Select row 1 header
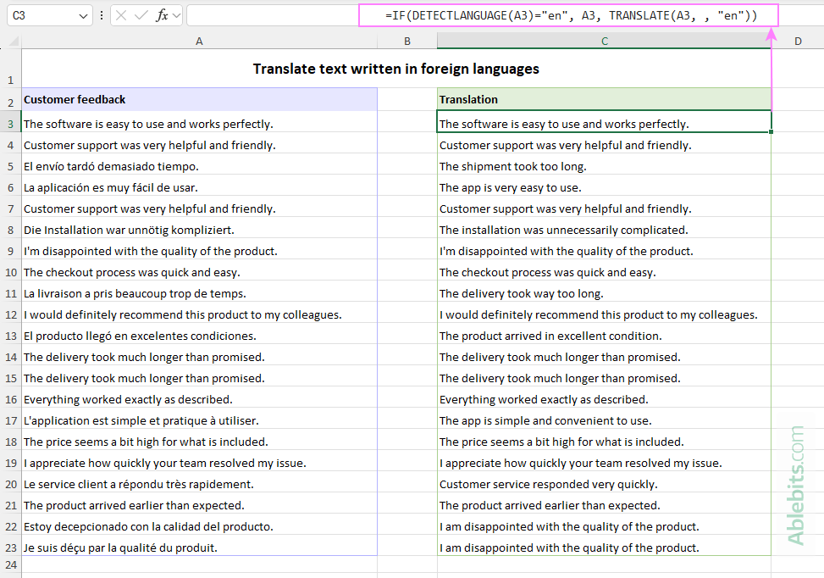This screenshot has width=824, height=578. pyautogui.click(x=10, y=69)
